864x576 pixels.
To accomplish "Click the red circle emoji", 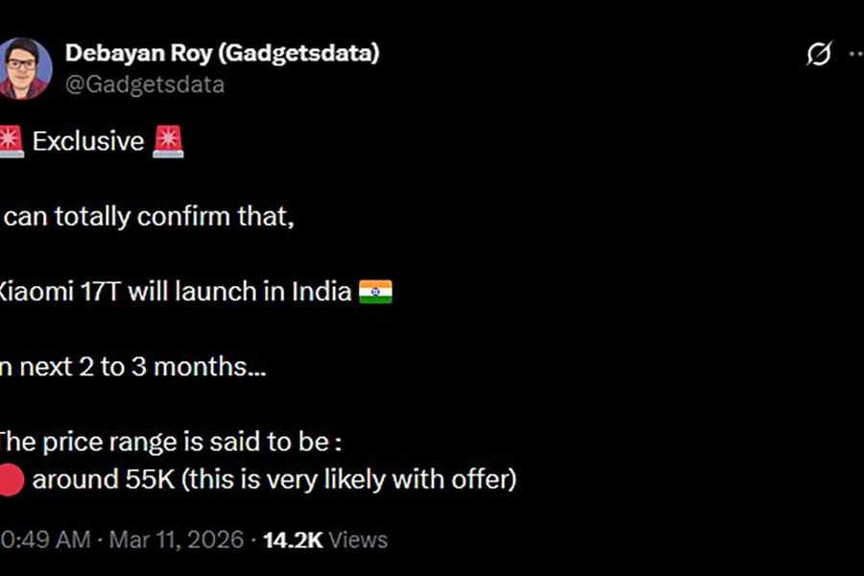I will 10,479.
